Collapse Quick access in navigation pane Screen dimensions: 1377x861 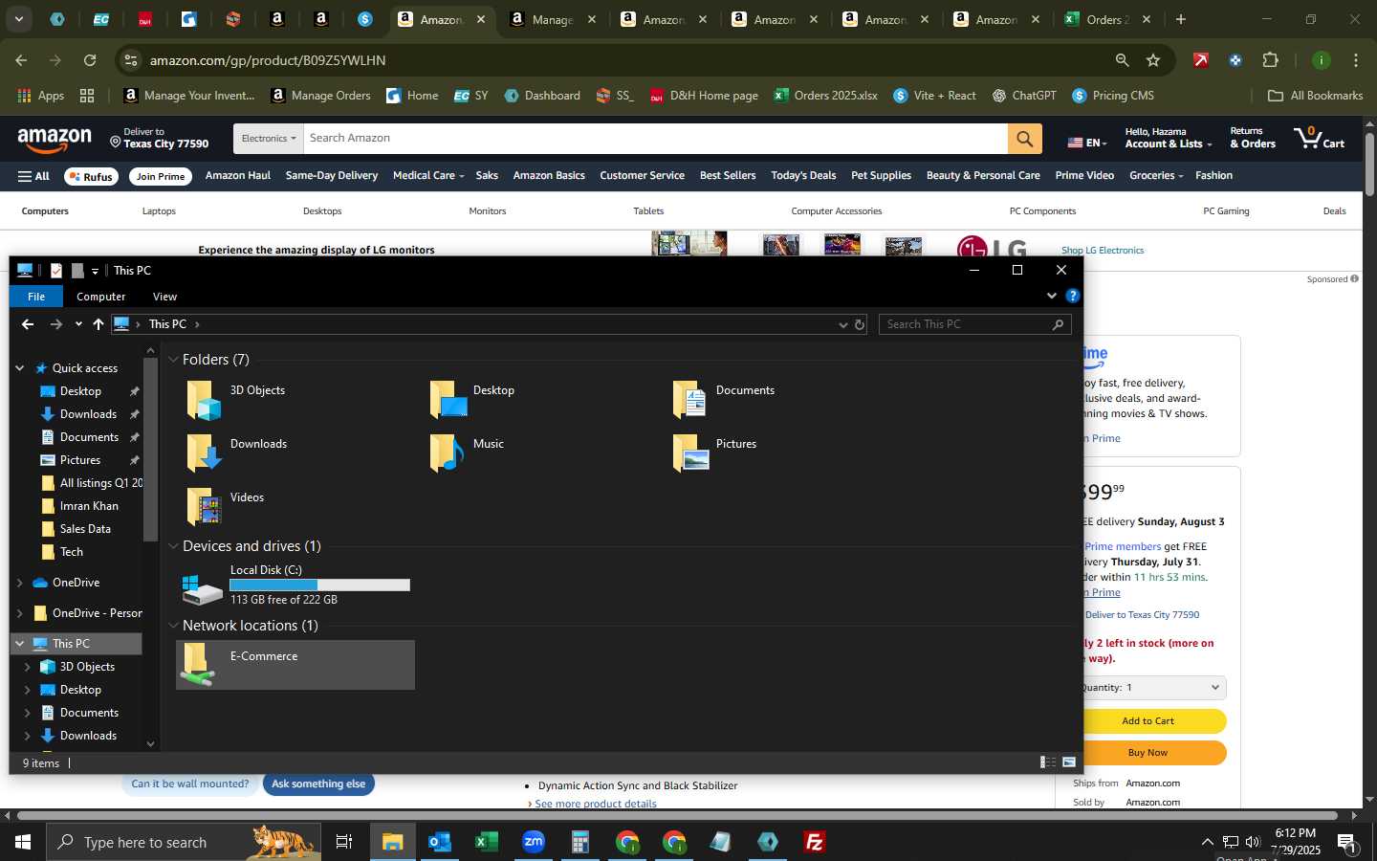point(20,368)
